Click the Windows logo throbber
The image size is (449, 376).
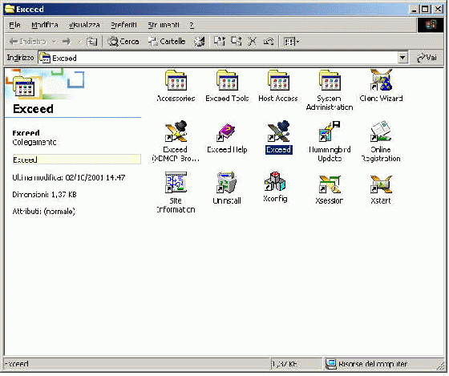(431, 25)
